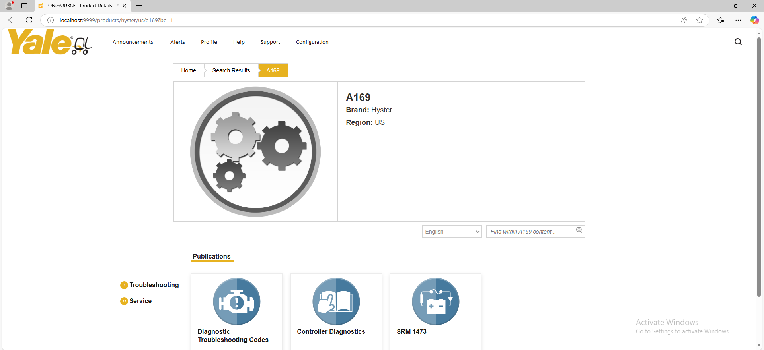The height and width of the screenshot is (350, 764).
Task: Click the page vertical scrollbar
Action: [759, 167]
